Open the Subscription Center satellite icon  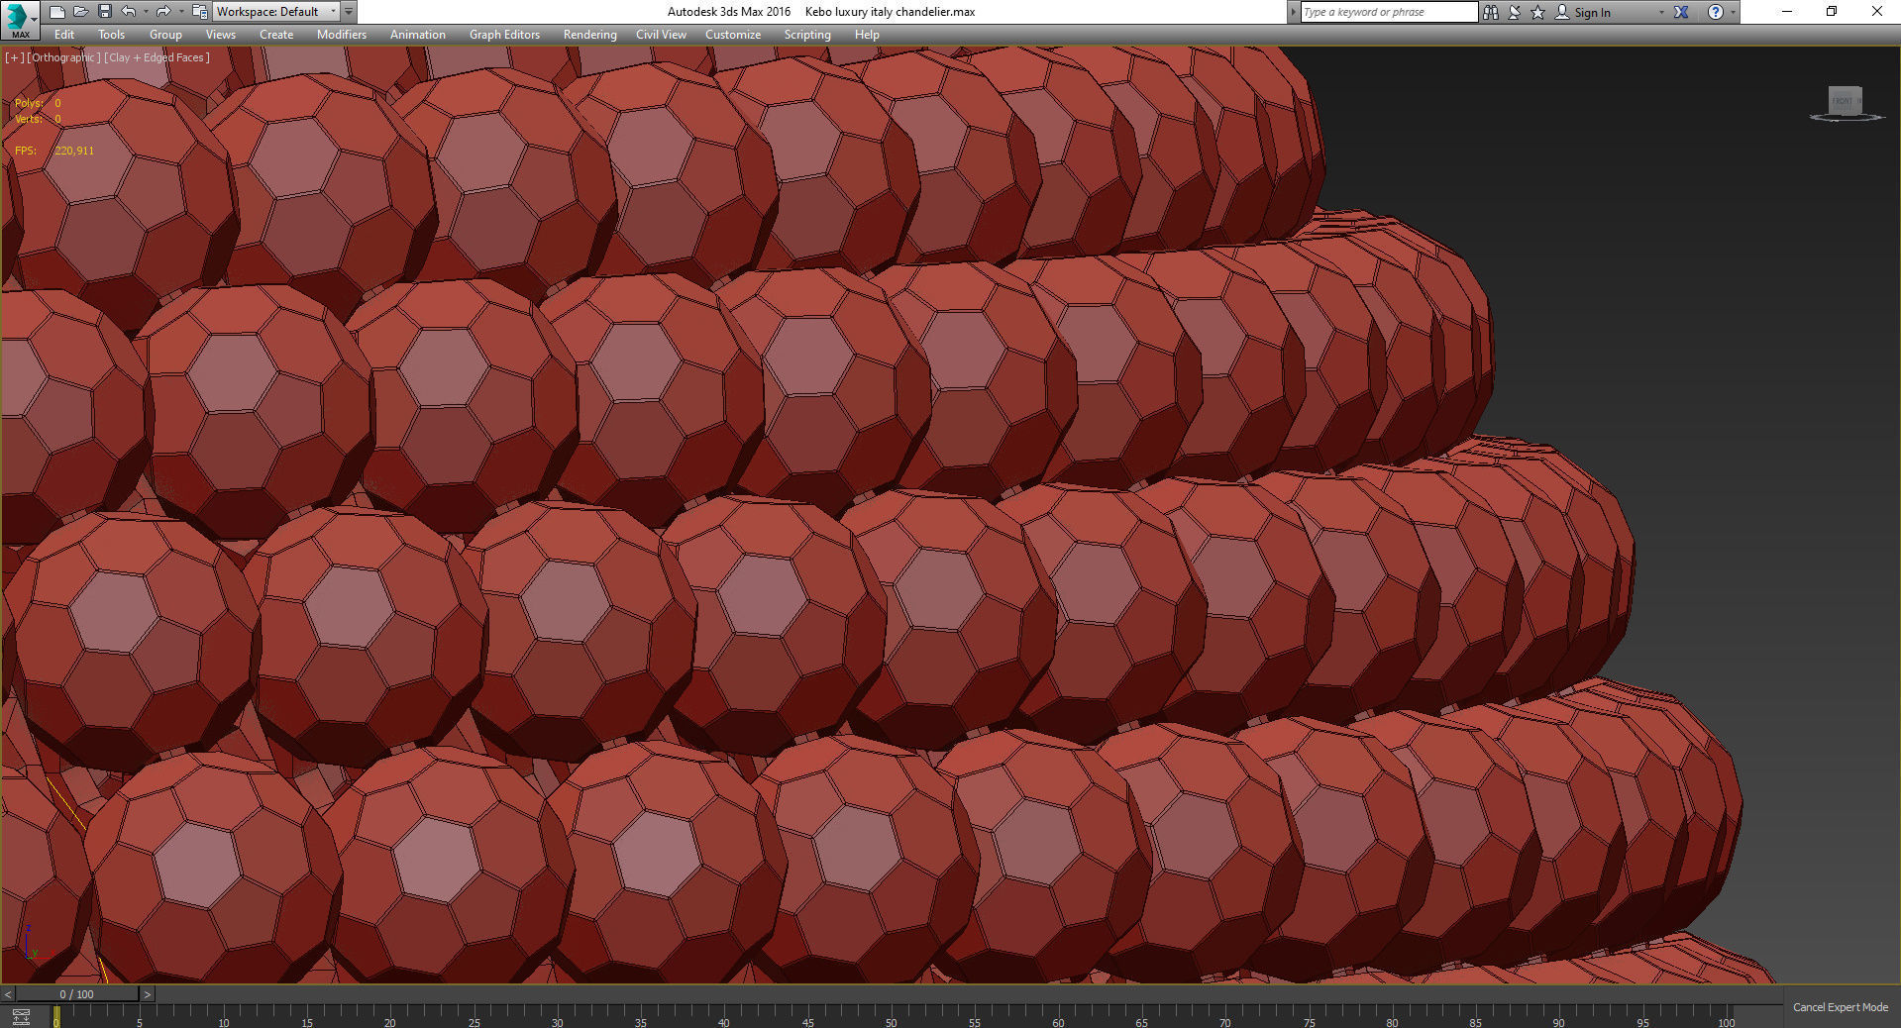[1515, 12]
